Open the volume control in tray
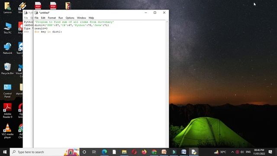Image resolution: width=277 pixels, height=156 pixels. click(242, 152)
